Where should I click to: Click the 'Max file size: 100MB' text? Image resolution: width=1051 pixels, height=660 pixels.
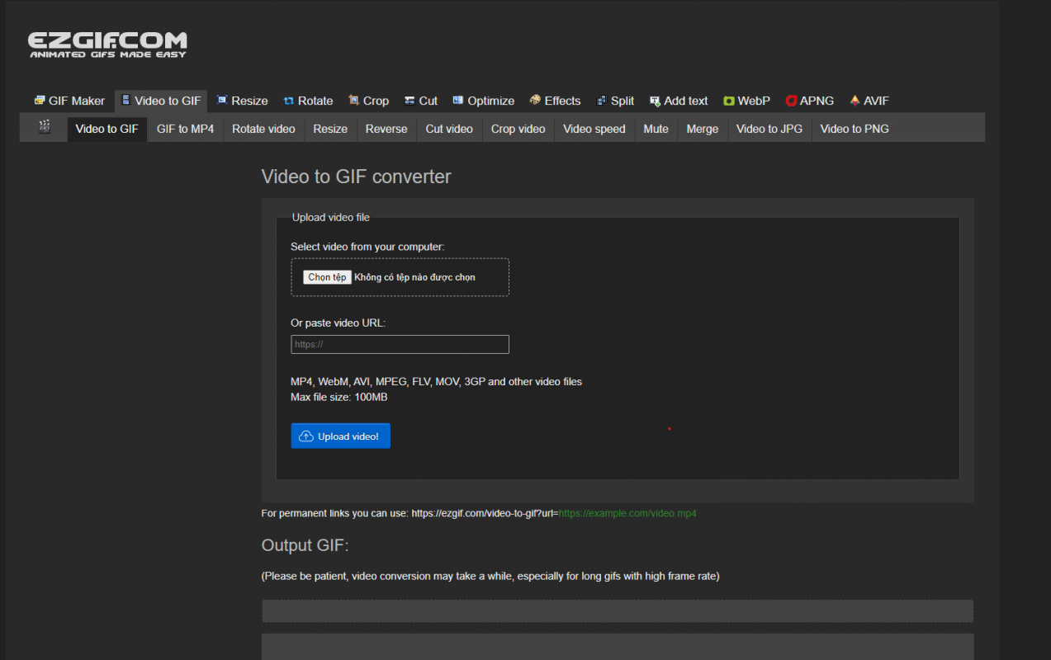[339, 397]
